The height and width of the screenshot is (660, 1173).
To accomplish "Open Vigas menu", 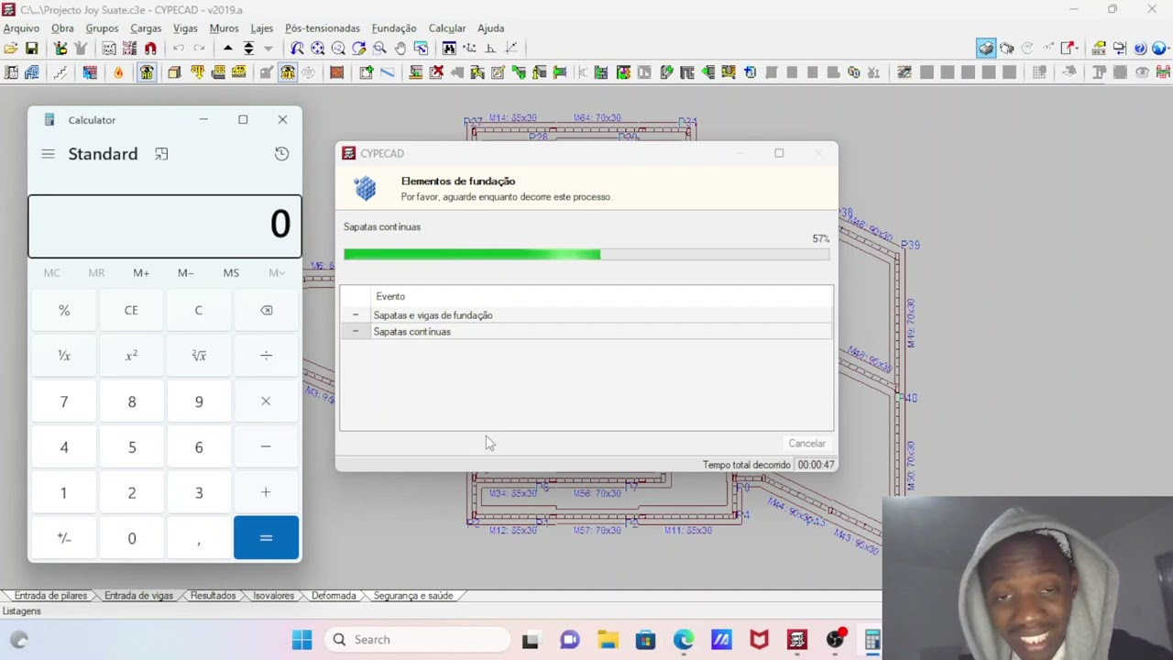I will tap(185, 28).
